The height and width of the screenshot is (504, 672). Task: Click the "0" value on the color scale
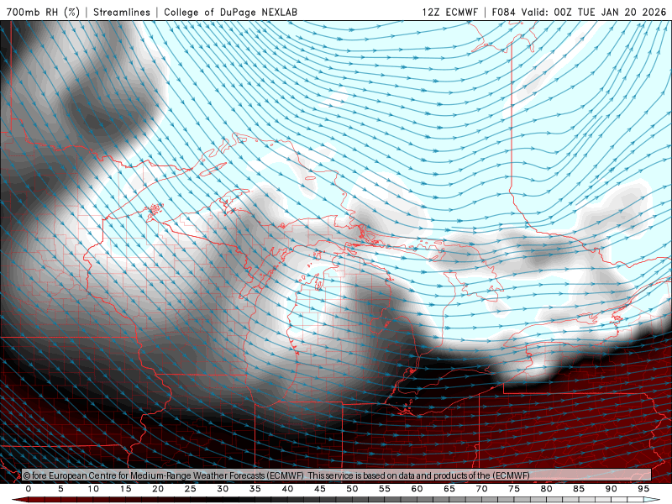point(29,489)
